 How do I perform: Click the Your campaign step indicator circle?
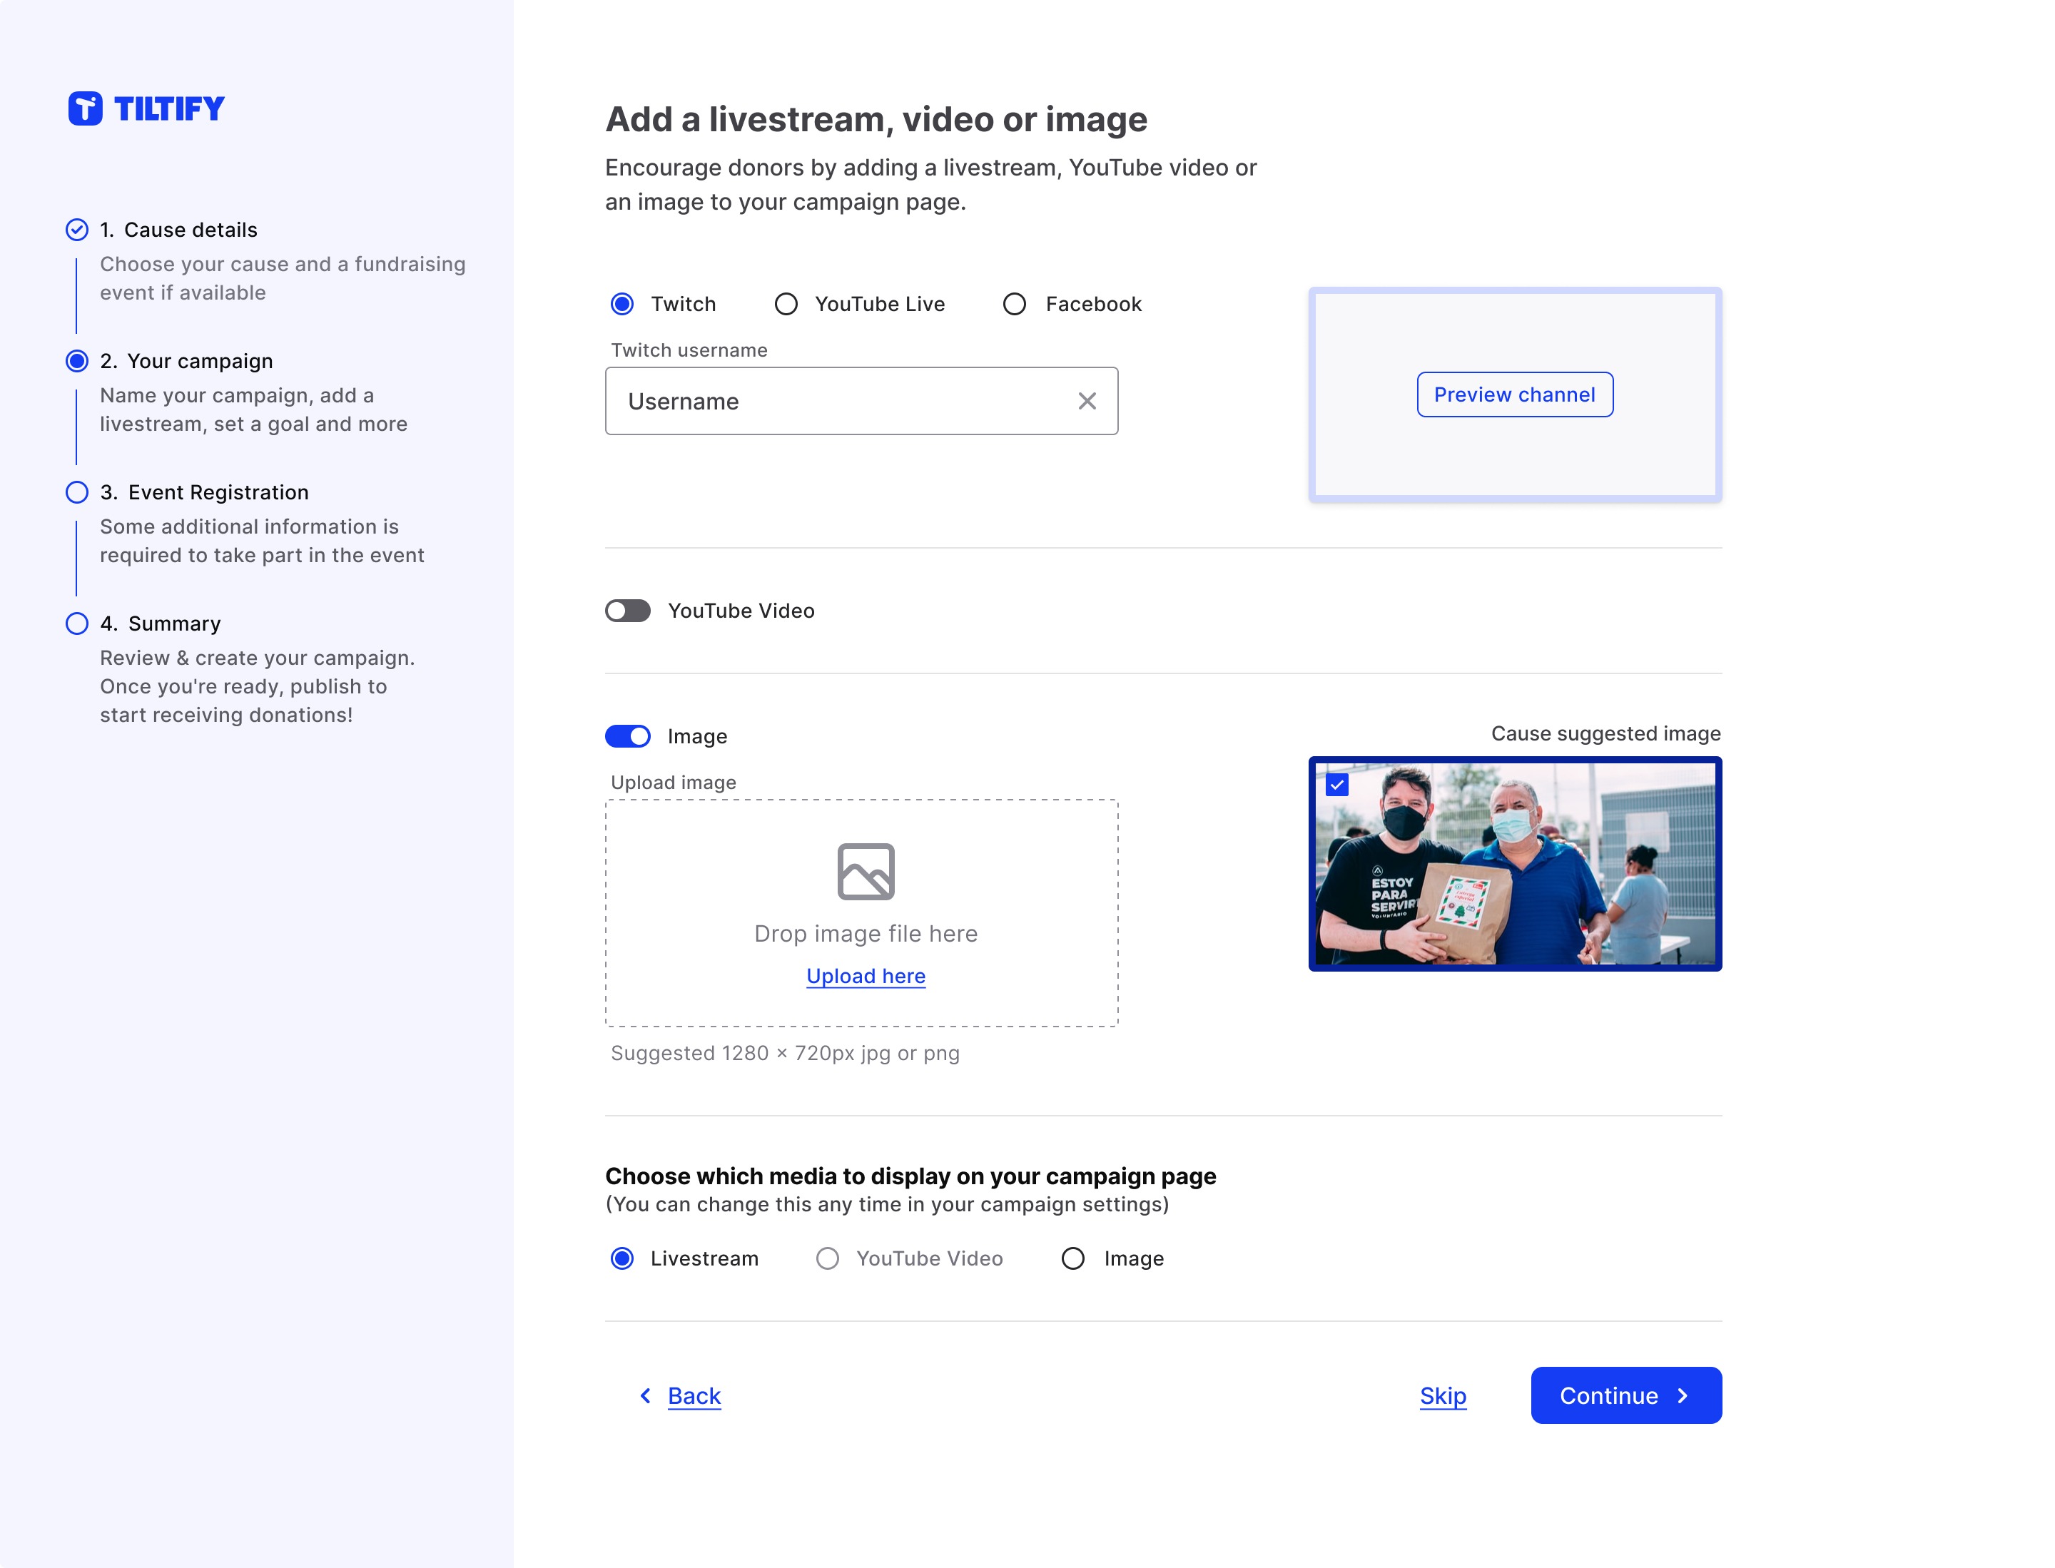pyautogui.click(x=78, y=361)
